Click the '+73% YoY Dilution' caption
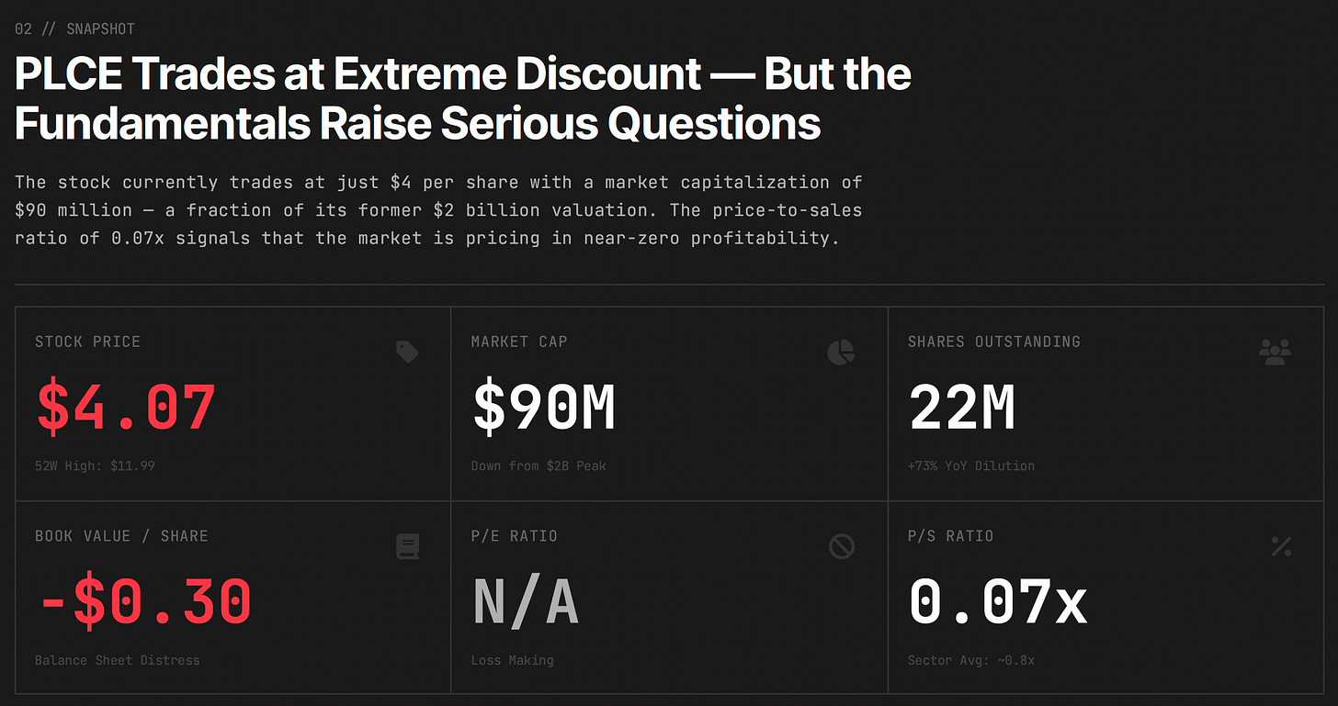This screenshot has height=706, width=1338. click(x=971, y=465)
